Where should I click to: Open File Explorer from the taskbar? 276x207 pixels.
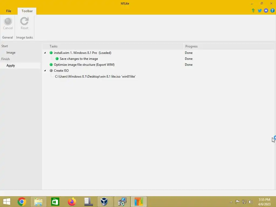pos(39,202)
